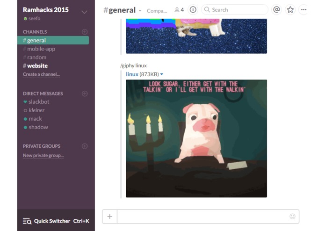Open the more options ellipsis icon
Image resolution: width=325 pixels, height=231 pixels.
pos(303,10)
